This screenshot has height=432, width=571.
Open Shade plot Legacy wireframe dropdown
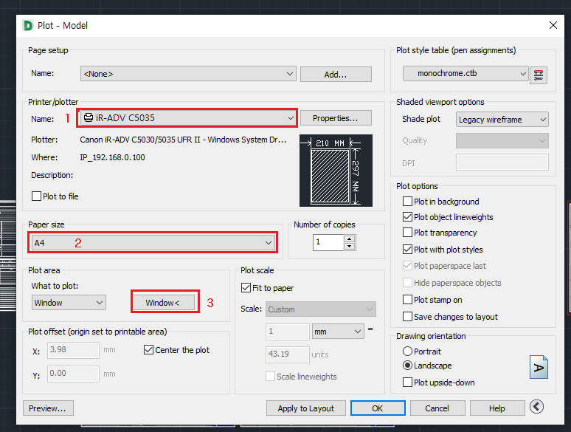click(x=502, y=120)
